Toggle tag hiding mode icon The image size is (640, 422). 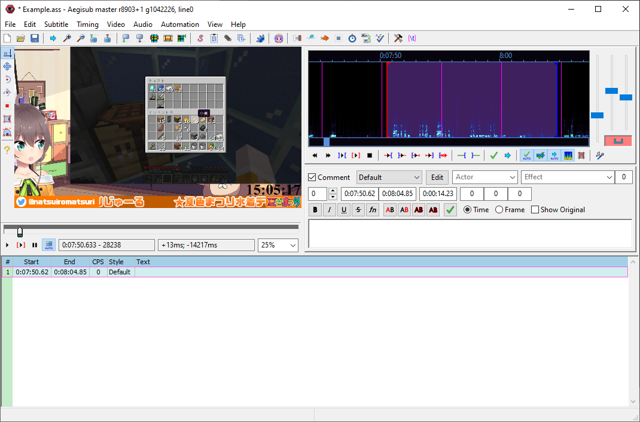pos(412,38)
